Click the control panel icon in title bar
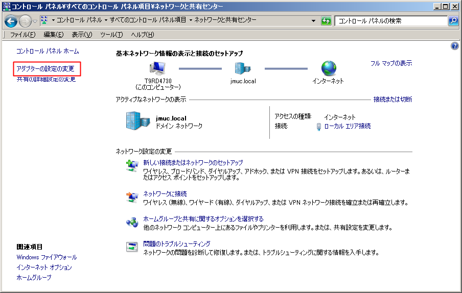Screen dimensions: 462x293 tap(7, 7)
